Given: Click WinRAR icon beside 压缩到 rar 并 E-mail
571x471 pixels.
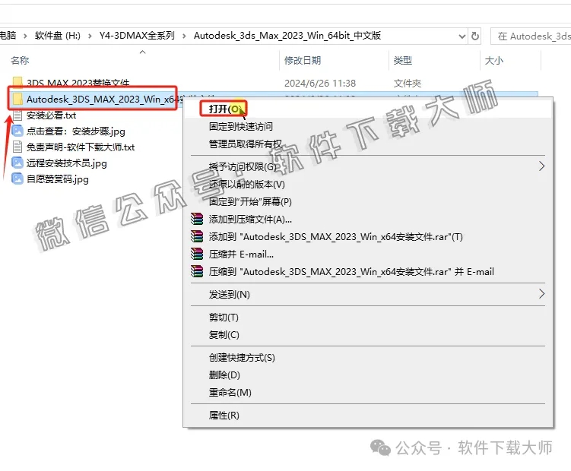Looking at the screenshot, I should point(197,271).
